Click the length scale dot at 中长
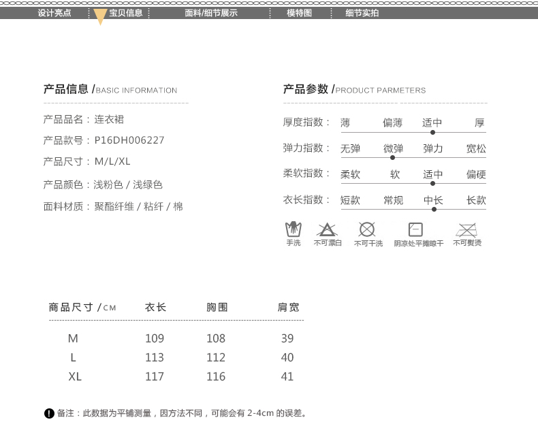Screen dimensions: 538x439 coord(433,209)
